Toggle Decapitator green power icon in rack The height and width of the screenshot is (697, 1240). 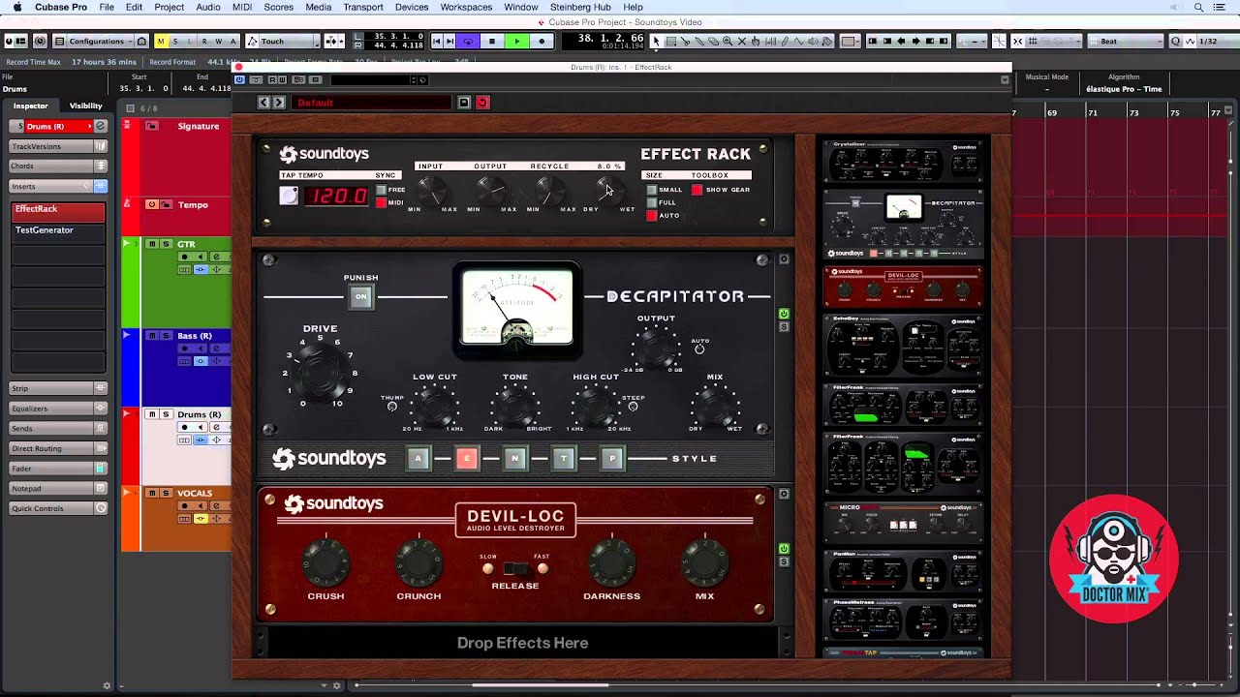coord(784,314)
